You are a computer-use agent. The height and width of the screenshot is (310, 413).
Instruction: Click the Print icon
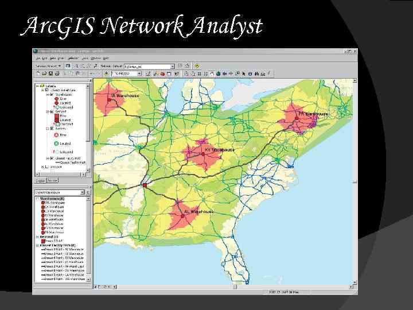(57, 74)
